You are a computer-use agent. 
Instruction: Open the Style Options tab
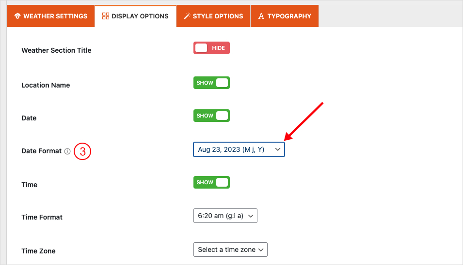pyautogui.click(x=213, y=16)
